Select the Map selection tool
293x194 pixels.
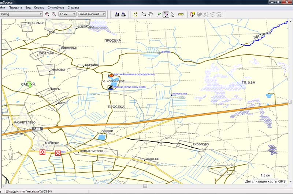[x=135, y=14]
